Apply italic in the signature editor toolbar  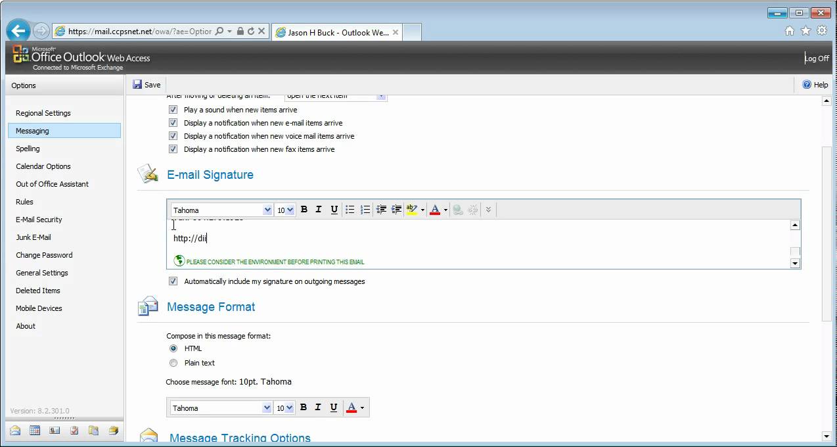[x=319, y=210]
